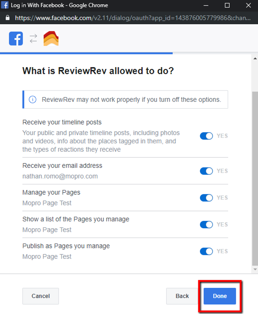Click the lock icon in the address bar
258x314 pixels.
(7, 18)
